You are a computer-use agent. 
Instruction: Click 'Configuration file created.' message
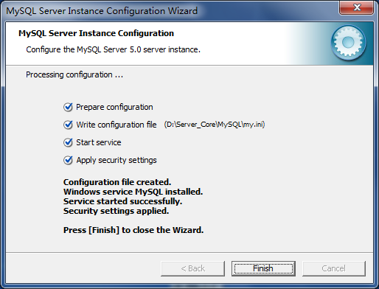click(x=117, y=182)
